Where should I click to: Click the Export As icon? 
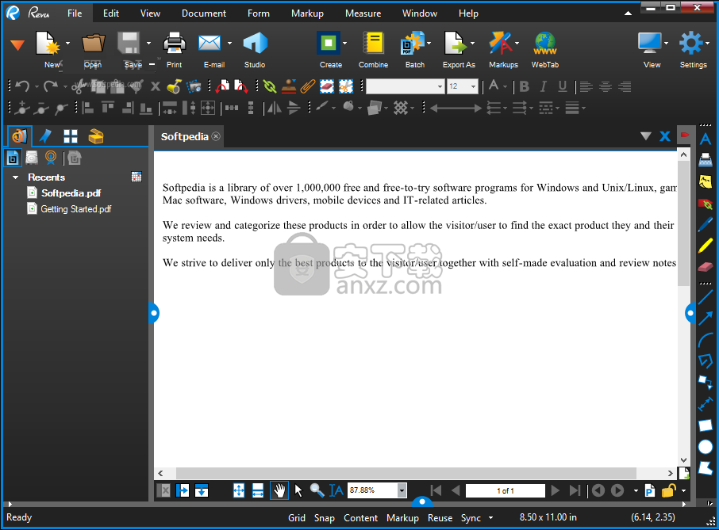[455, 44]
